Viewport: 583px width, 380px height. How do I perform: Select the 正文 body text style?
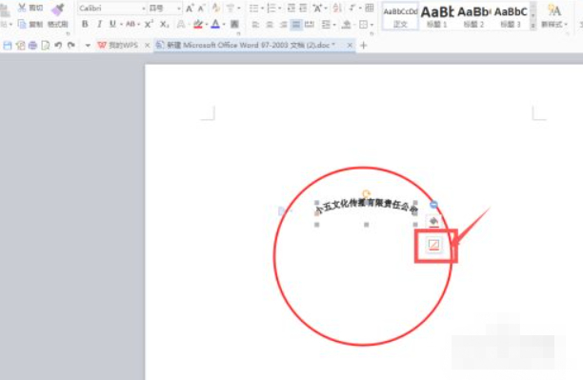pos(400,17)
